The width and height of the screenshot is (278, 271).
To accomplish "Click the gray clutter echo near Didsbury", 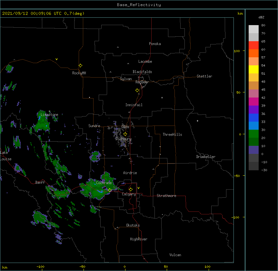I will pos(121,135).
